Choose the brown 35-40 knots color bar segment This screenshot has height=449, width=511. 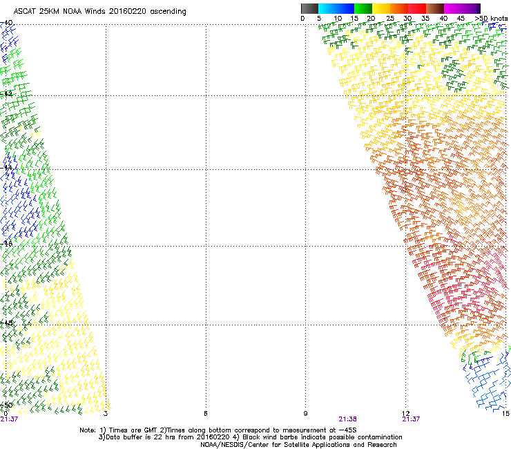[435, 8]
